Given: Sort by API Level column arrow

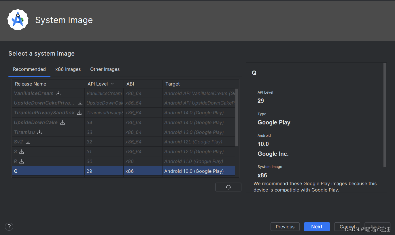Looking at the screenshot, I should [112, 84].
